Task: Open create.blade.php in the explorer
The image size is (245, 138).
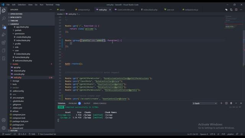Action: tap(23, 37)
